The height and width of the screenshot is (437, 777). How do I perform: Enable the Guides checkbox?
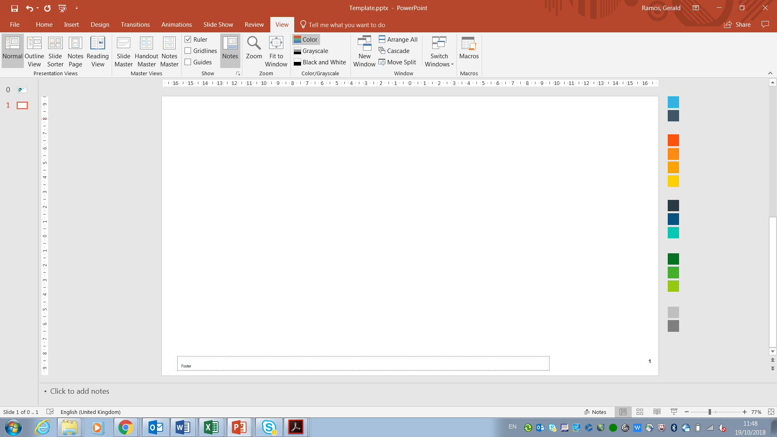188,62
